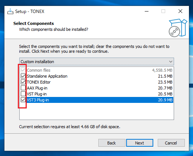Click the 23.5 MB size value
The height and width of the screenshot is (156, 193).
(x=165, y=82)
